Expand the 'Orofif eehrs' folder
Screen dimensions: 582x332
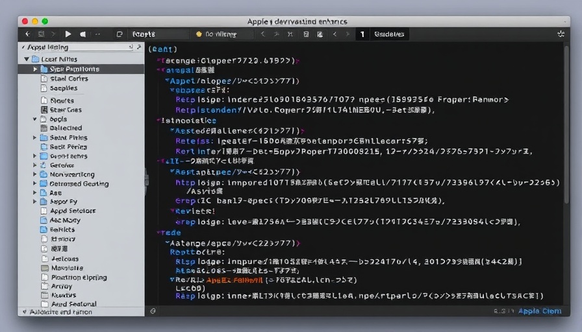34,156
